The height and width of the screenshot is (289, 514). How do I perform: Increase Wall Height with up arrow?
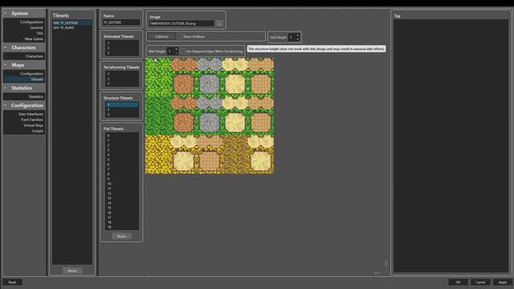click(177, 49)
